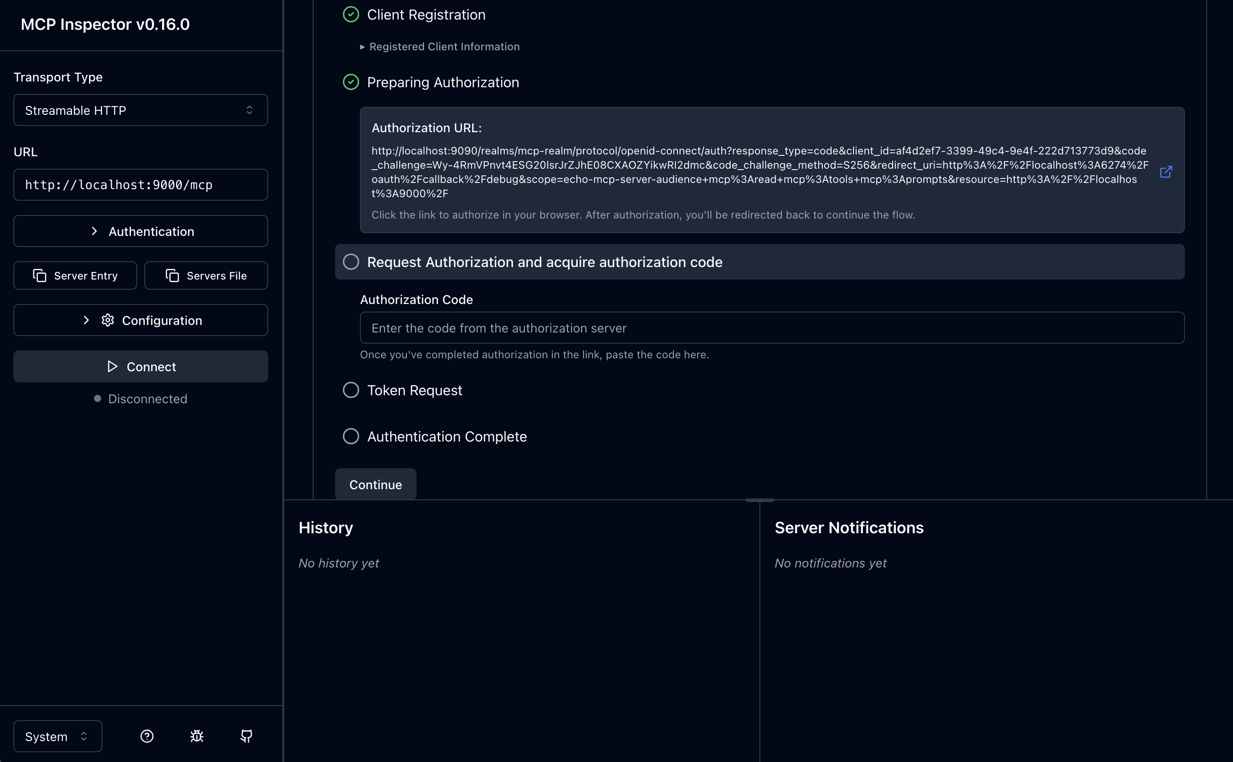Click the History heading
1233x762 pixels.
click(326, 527)
